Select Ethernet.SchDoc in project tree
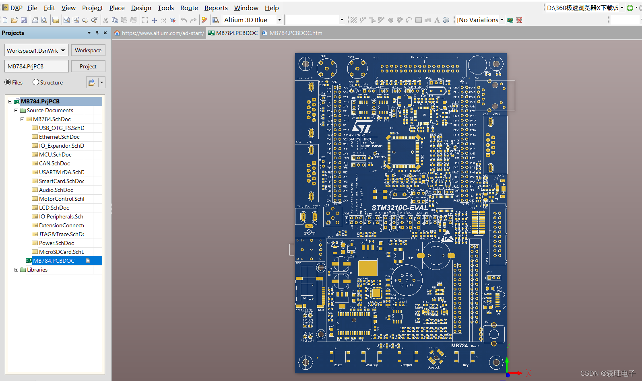Image resolution: width=642 pixels, height=381 pixels. [x=59, y=137]
